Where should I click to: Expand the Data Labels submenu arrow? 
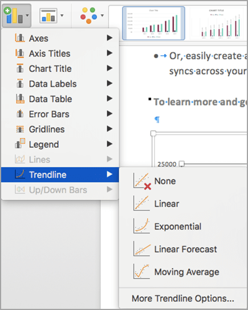(109, 83)
